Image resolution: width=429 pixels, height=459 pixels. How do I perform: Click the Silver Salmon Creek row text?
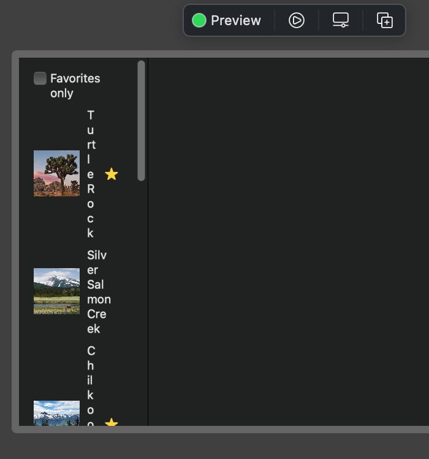click(x=99, y=292)
